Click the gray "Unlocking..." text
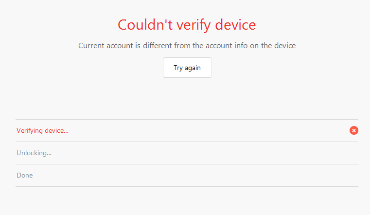This screenshot has width=370, height=215. 34,153
